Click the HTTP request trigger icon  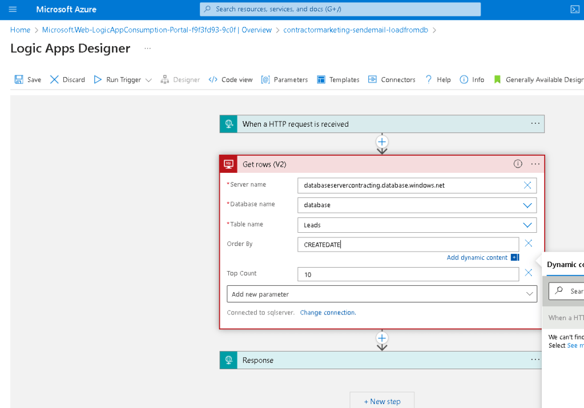tap(229, 124)
